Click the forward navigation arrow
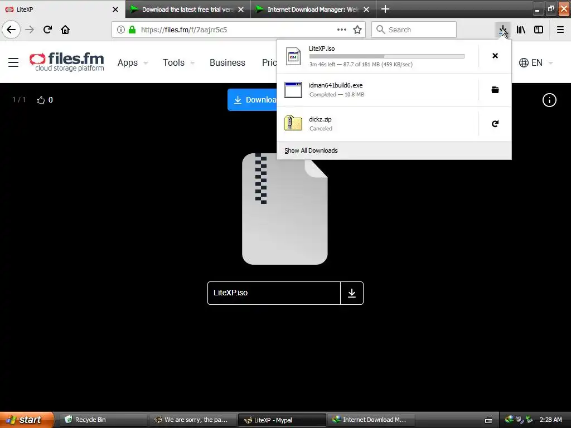571x428 pixels. coord(30,30)
